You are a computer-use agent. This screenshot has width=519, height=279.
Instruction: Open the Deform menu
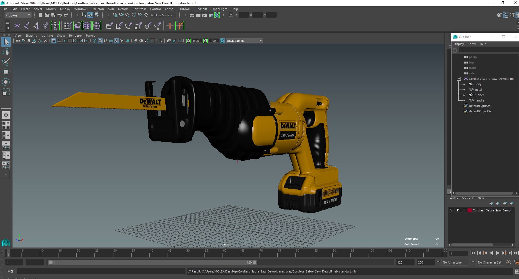[123, 9]
